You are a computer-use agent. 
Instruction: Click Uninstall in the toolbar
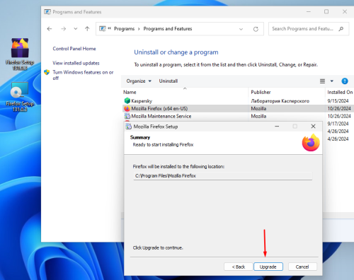(x=169, y=81)
